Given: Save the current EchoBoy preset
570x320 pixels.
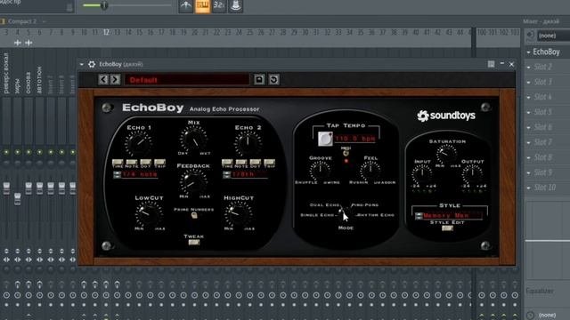Looking at the screenshot, I should pyautogui.click(x=259, y=79).
